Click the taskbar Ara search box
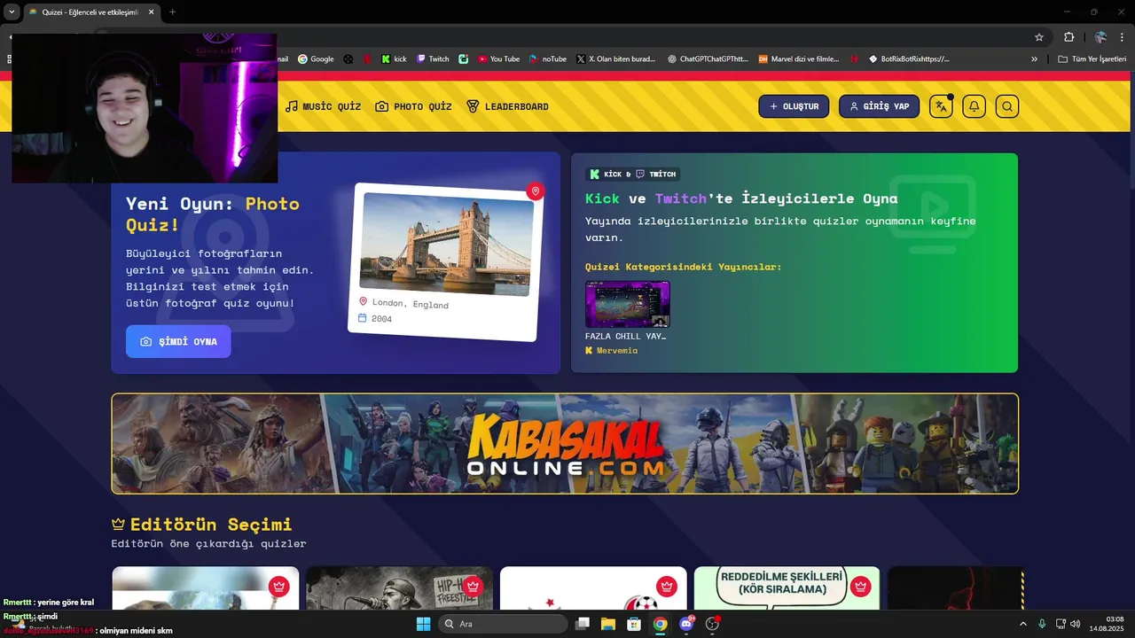 [504, 624]
